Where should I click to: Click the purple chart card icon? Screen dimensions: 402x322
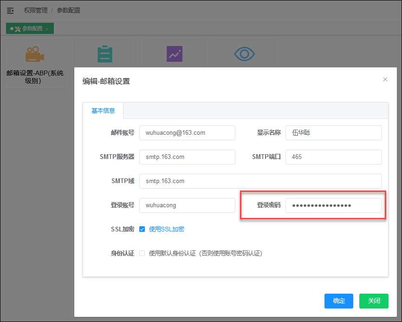[175, 54]
